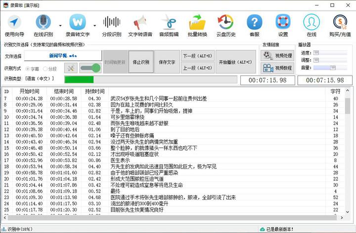Open the wrench tools settings button
The image size is (356, 233).
click(x=71, y=68)
